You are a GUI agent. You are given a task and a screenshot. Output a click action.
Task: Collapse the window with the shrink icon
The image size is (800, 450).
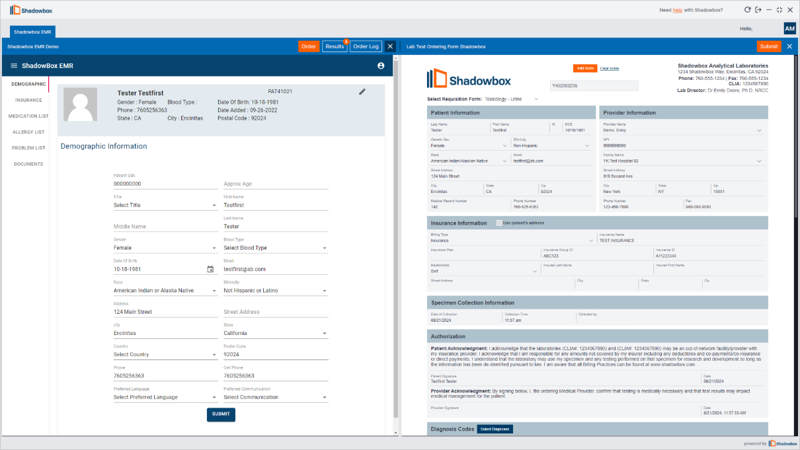[780, 10]
